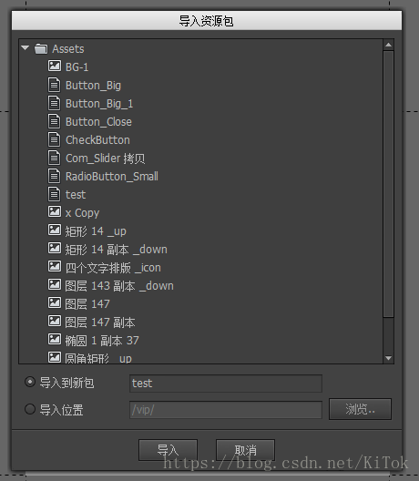This screenshot has width=419, height=481.
Task: Select the 矩形 14 副本 _down item
Action: pyautogui.click(x=117, y=250)
